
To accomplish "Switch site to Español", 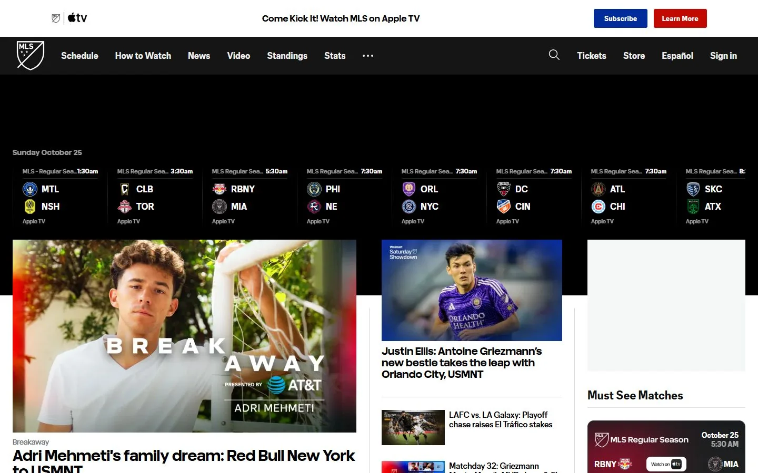I will click(x=677, y=56).
